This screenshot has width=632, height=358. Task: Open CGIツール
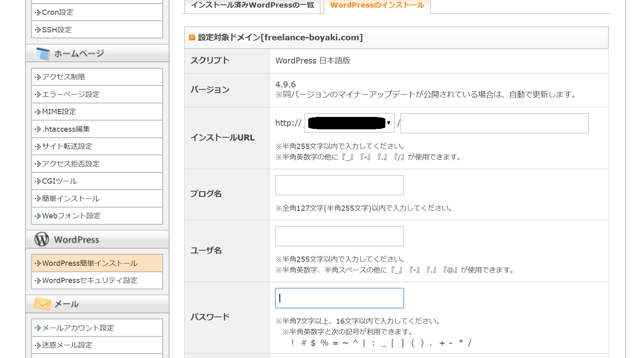point(97,181)
